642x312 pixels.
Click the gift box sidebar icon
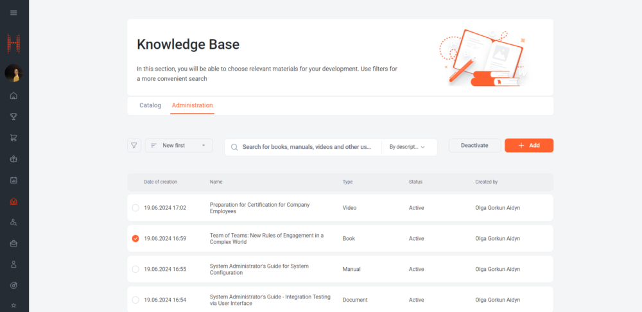[14, 159]
